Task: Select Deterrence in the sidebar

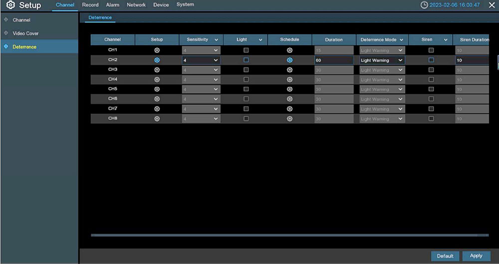Action: [x=39, y=47]
